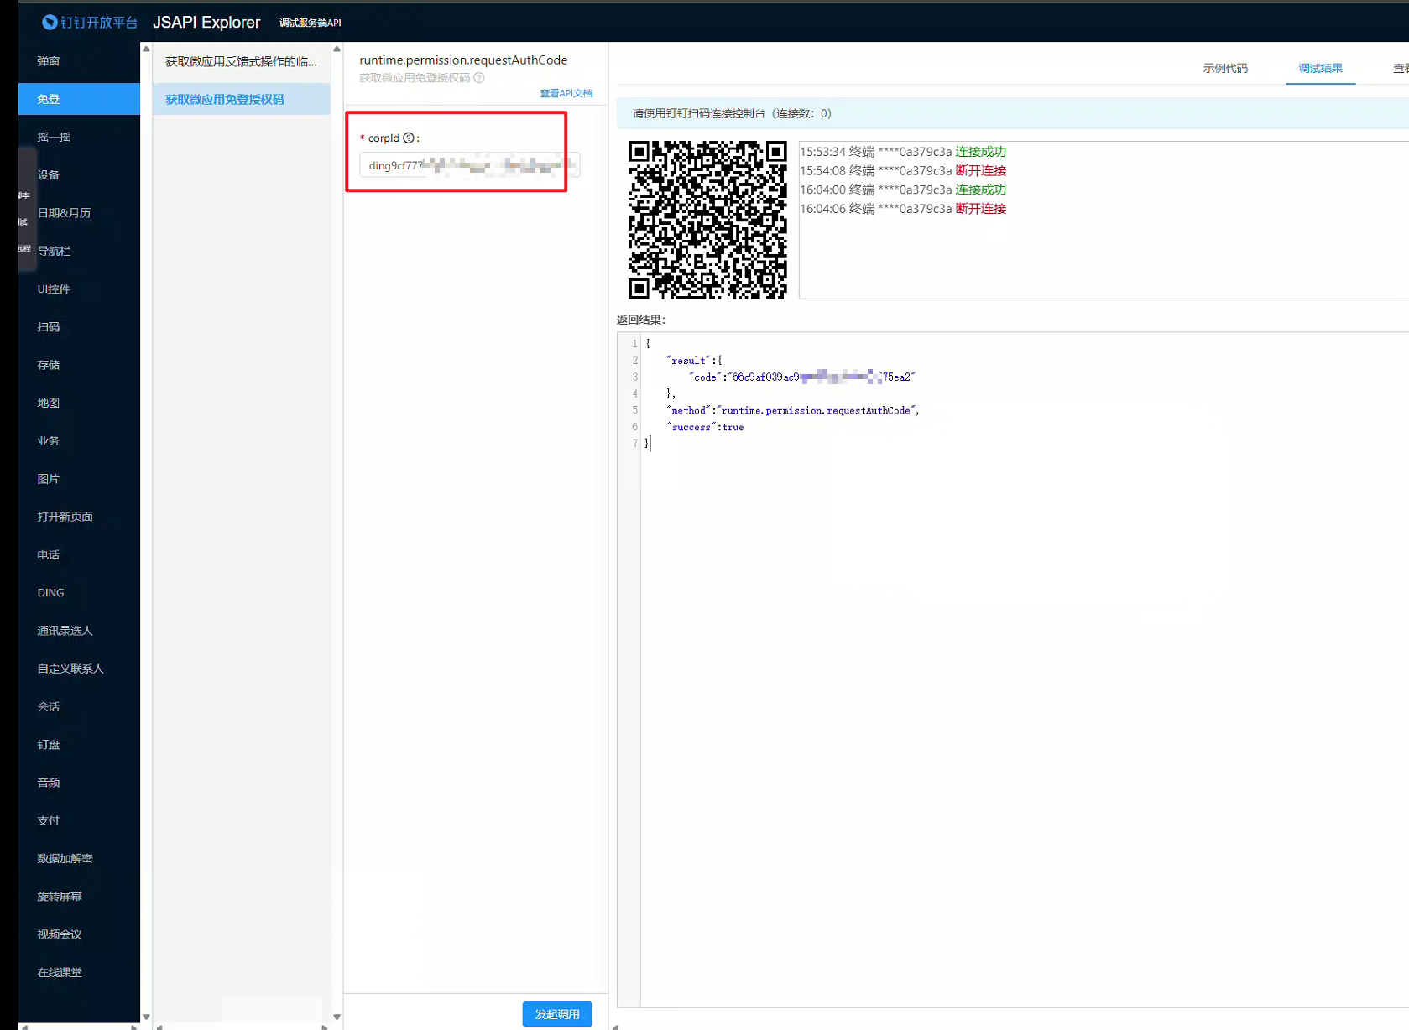
Task: Click the up arrow of the category sidebar scrollbar
Action: pos(146,49)
